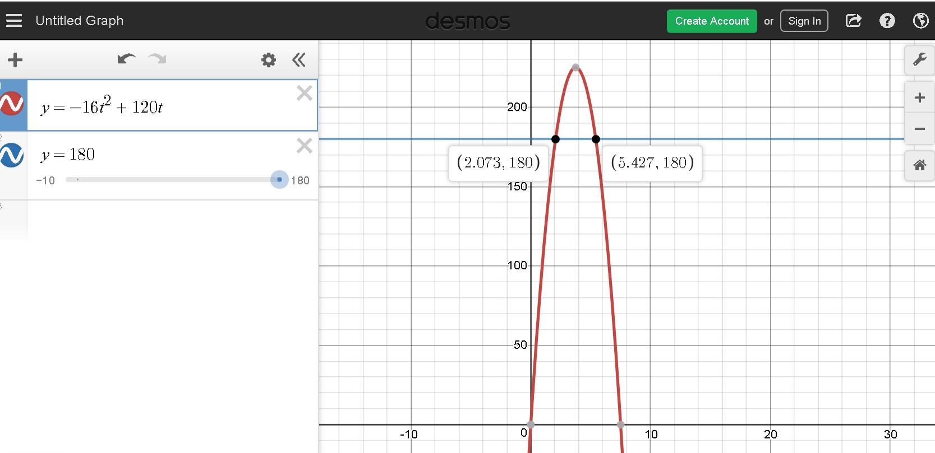Zoom out on the graph
This screenshot has width=935, height=453.
(919, 129)
